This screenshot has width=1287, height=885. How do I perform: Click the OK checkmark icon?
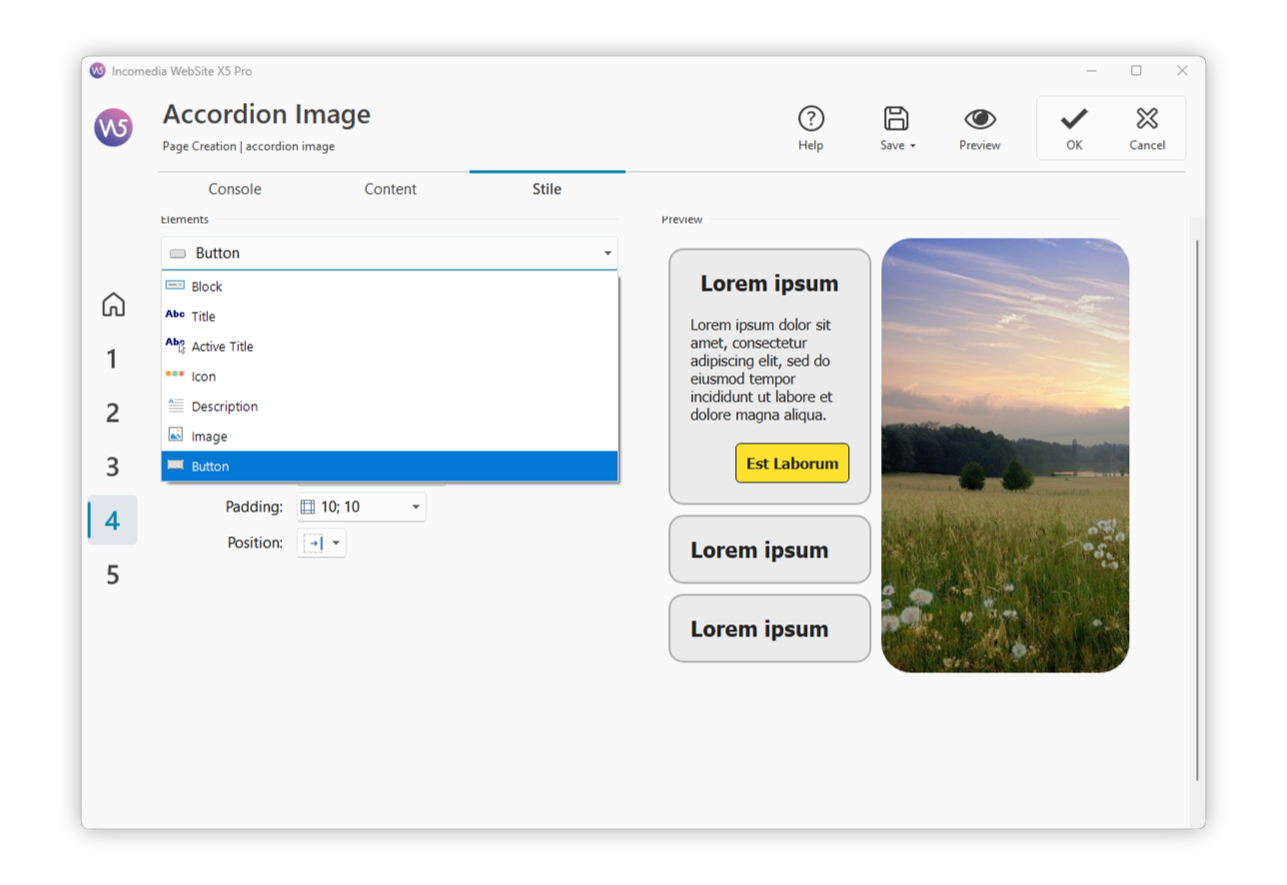[x=1073, y=119]
